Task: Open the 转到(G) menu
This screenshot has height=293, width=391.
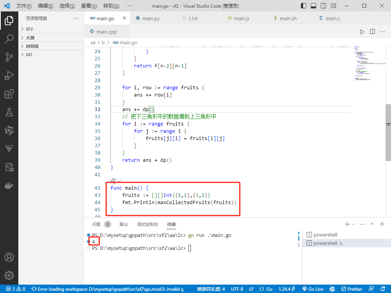Action: pyautogui.click(x=111, y=6)
